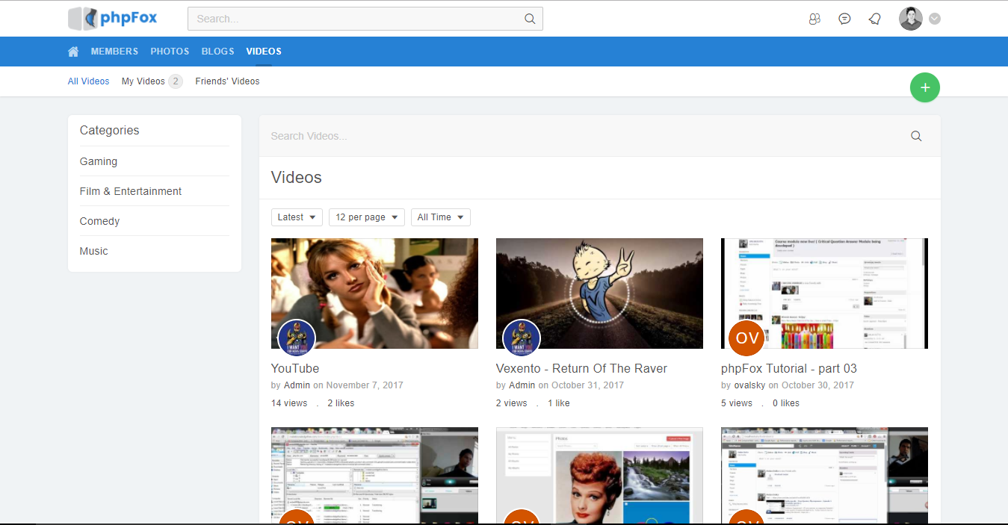Go to My Videos tab
Image resolution: width=1008 pixels, height=525 pixels.
143,81
